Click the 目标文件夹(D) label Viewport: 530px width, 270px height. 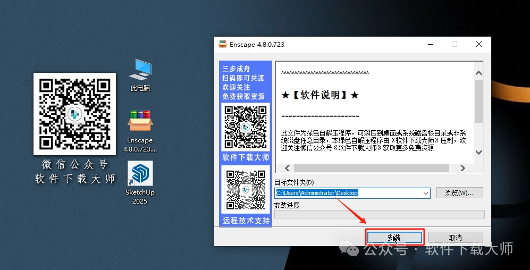pyautogui.click(x=294, y=182)
